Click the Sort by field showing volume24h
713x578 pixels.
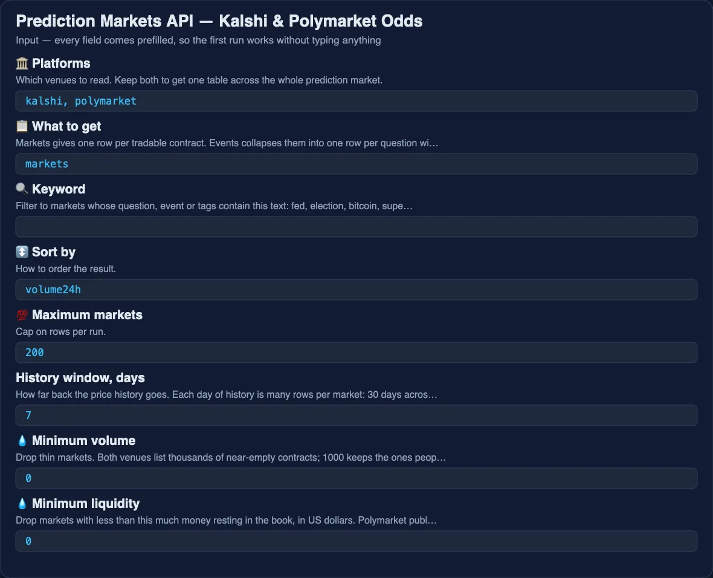tap(356, 290)
